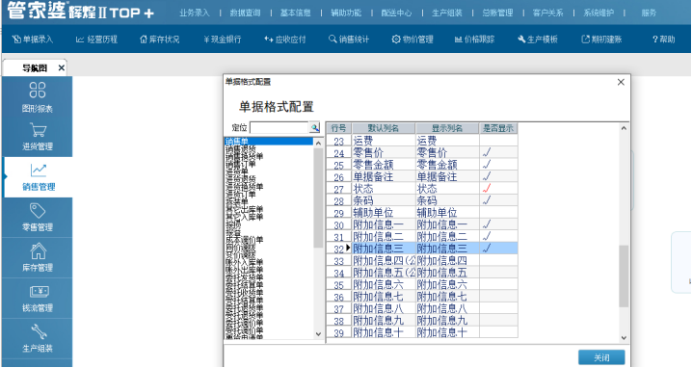Screen dimensions: 692x368
Task: Select 零售管理 tag icon in sidebar
Action: pos(38,210)
